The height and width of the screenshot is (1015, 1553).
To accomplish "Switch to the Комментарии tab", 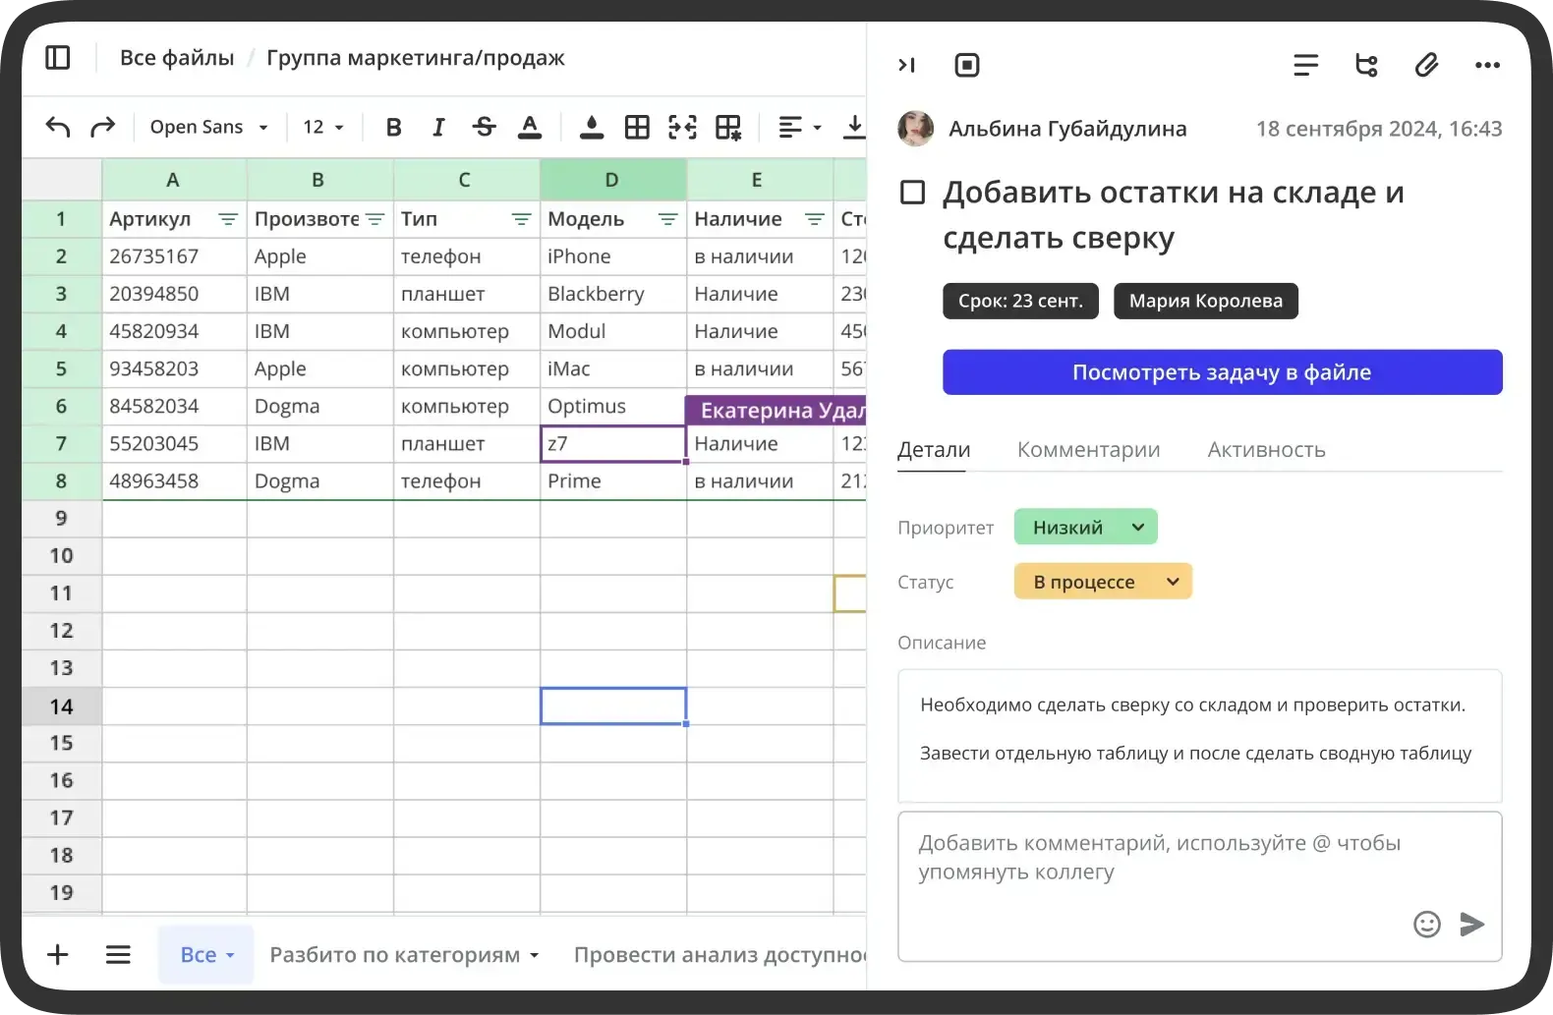I will [1088, 450].
